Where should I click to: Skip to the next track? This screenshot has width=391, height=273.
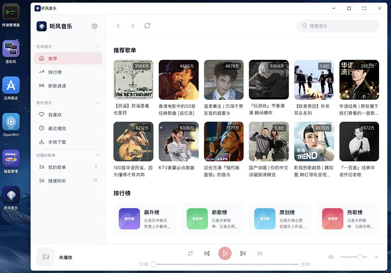(x=243, y=253)
